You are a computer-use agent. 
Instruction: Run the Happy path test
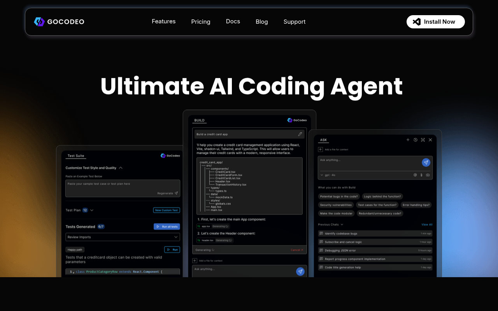point(172,250)
